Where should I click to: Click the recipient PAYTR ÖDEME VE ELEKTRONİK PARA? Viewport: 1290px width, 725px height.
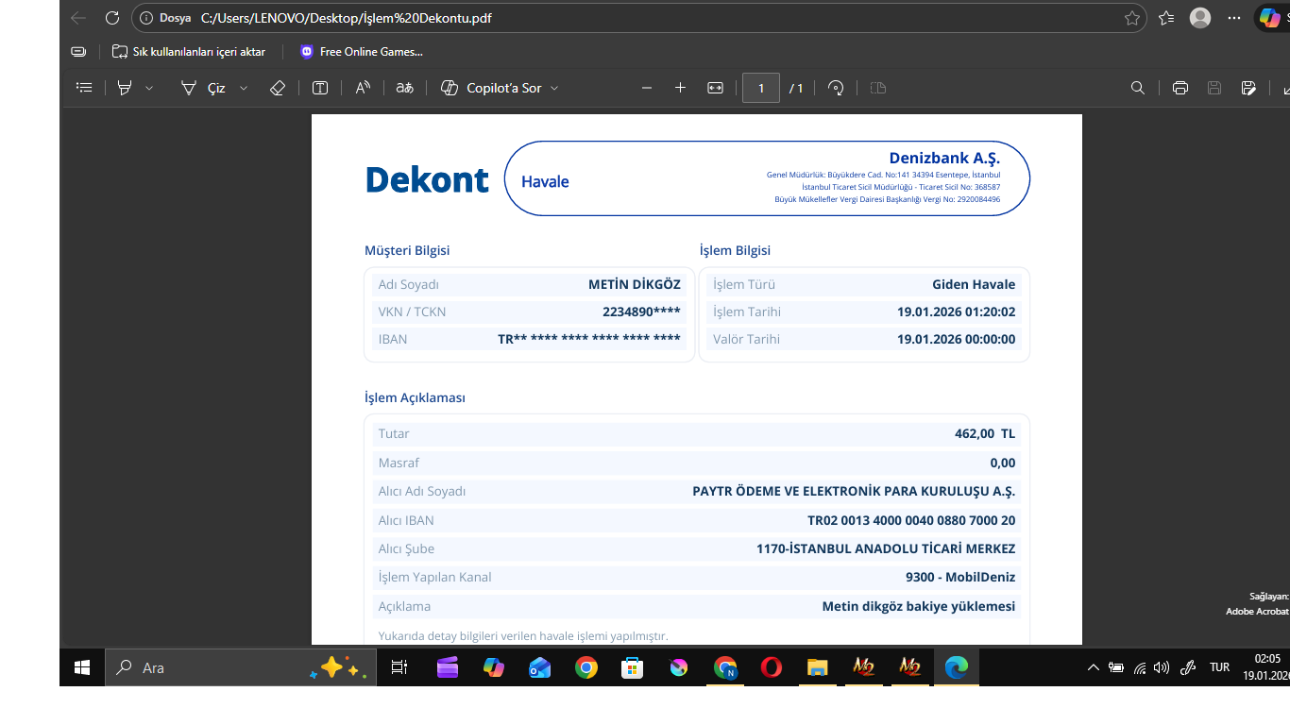pos(854,492)
